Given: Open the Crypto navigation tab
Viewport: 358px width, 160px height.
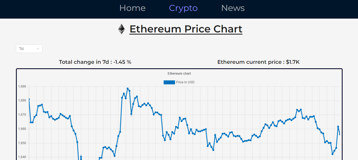Looking at the screenshot, I should click(183, 8).
